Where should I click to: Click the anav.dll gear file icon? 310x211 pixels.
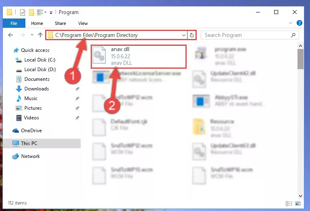click(x=99, y=55)
